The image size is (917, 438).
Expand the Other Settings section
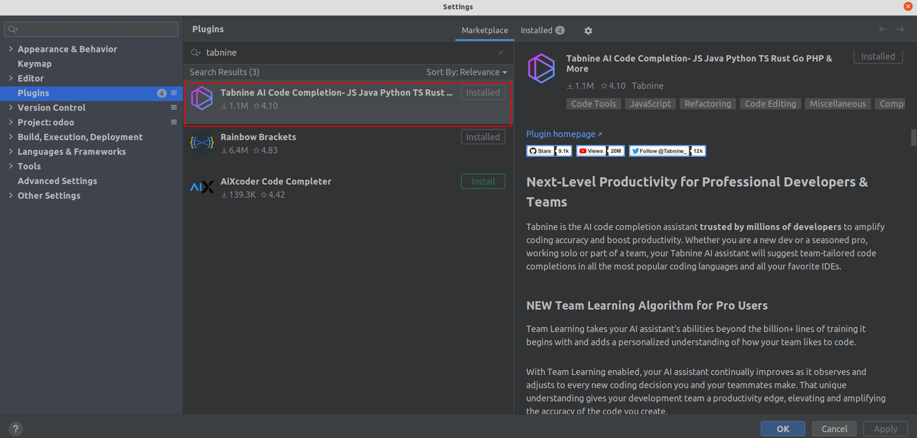(11, 195)
